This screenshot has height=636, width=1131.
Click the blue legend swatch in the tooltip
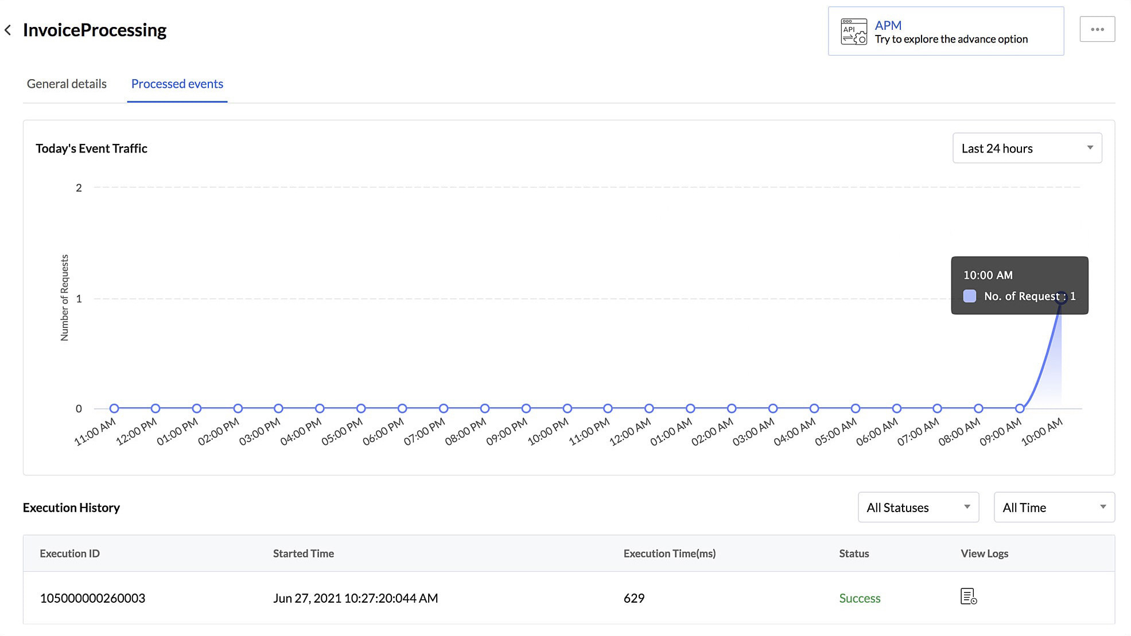click(969, 296)
